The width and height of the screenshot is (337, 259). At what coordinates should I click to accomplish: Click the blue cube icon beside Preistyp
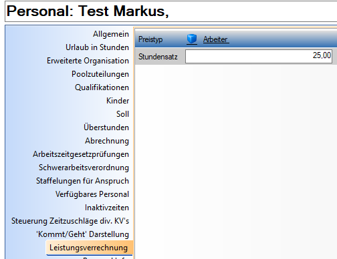click(x=192, y=39)
